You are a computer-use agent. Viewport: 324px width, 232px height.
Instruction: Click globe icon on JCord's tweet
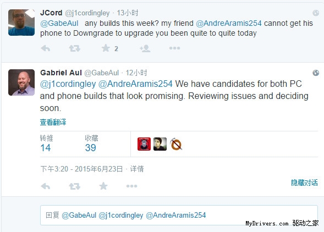[x=316, y=13]
